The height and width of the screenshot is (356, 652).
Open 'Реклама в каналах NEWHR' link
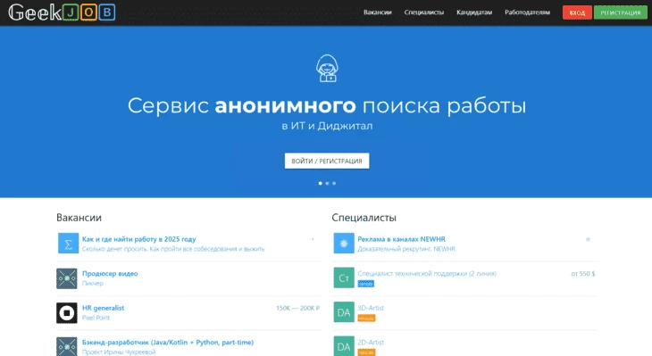coord(401,239)
